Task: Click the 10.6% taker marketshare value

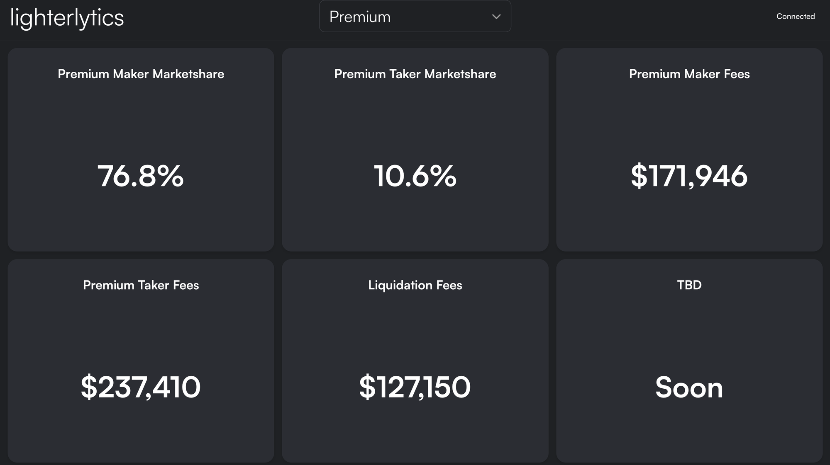Action: click(x=415, y=176)
